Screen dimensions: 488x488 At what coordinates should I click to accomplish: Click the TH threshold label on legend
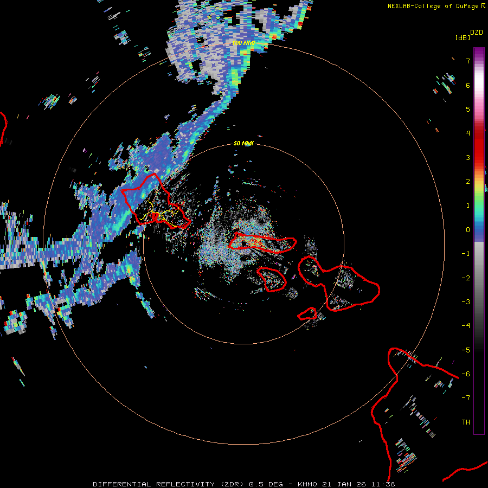(466, 422)
